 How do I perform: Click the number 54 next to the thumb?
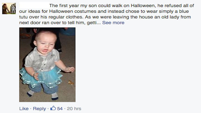pos(60,109)
